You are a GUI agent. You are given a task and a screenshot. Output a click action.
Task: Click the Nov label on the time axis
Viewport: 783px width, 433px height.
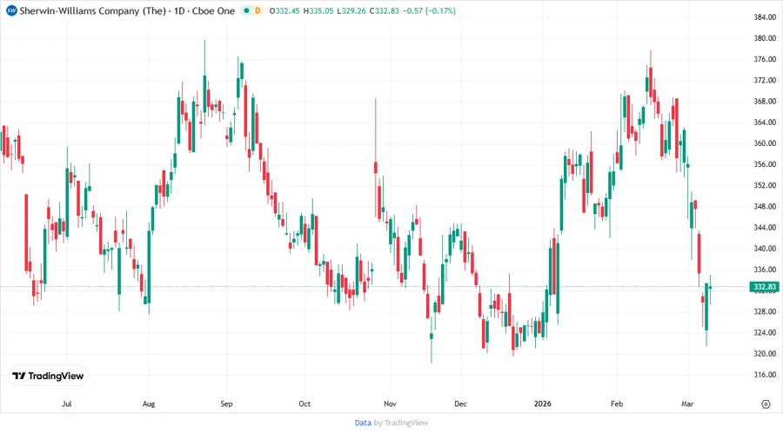(x=390, y=403)
